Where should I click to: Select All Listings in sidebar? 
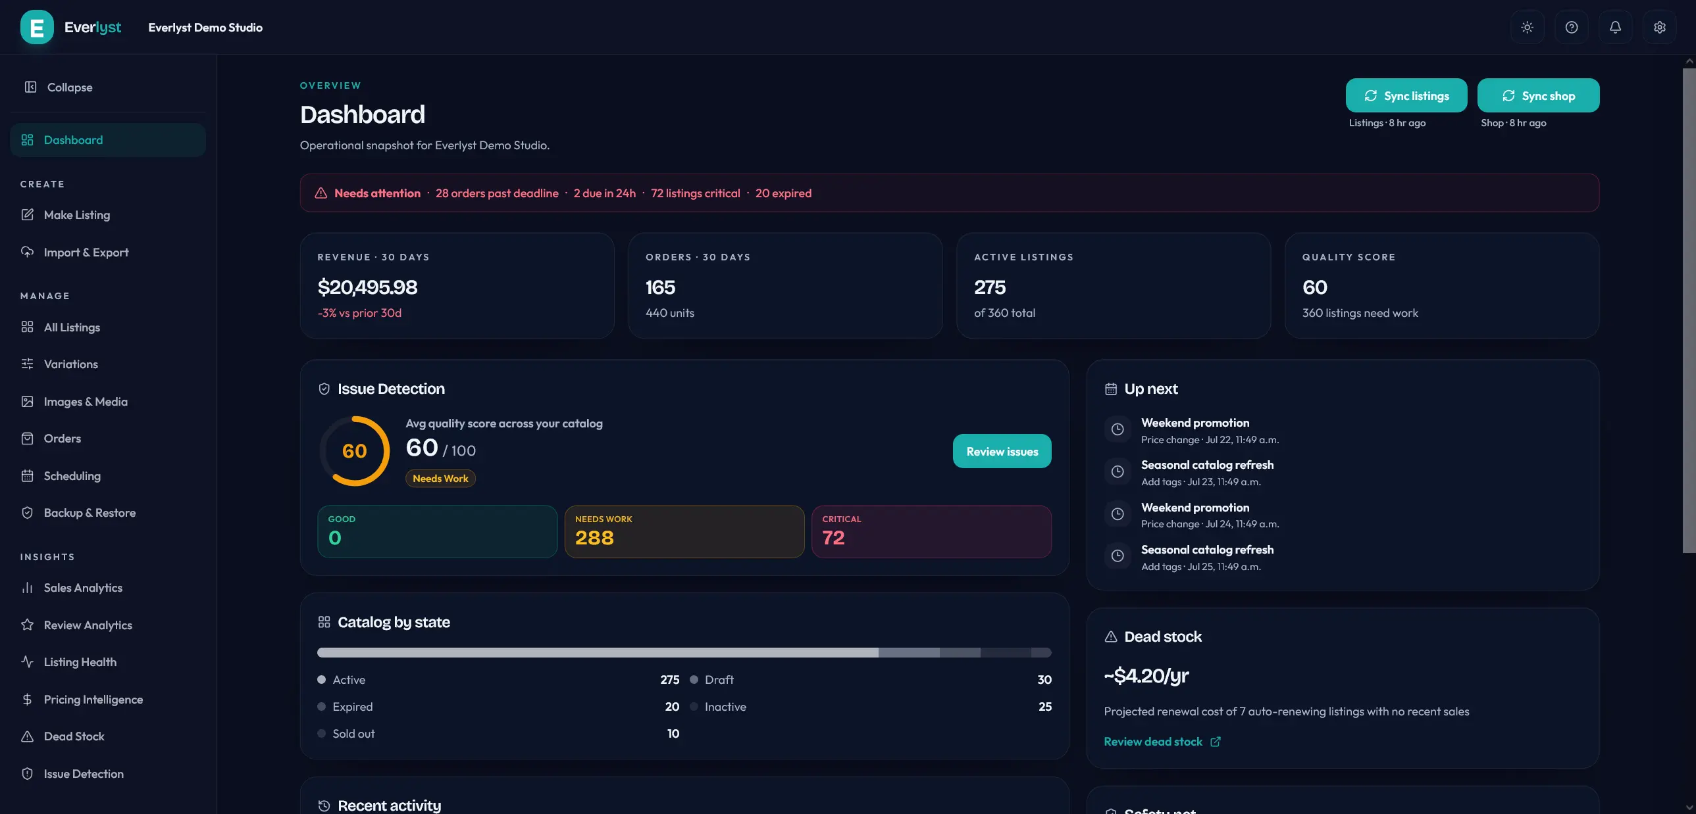108,327
